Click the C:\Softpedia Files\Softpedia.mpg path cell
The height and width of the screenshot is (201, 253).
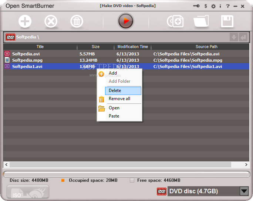[x=188, y=60]
